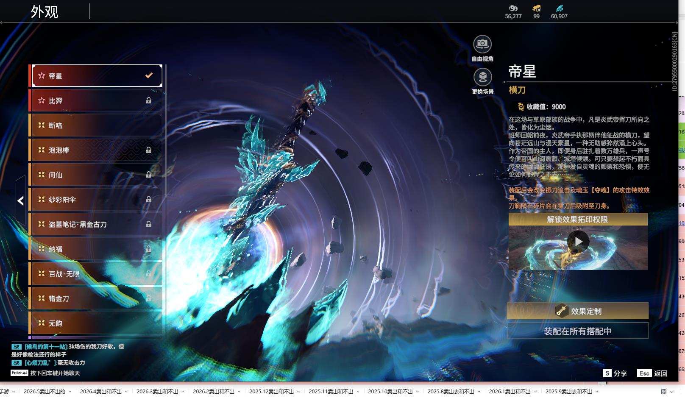Screen dimensions: 685x398
Task: Click 装配在所有搭配中 button
Action: click(x=578, y=331)
